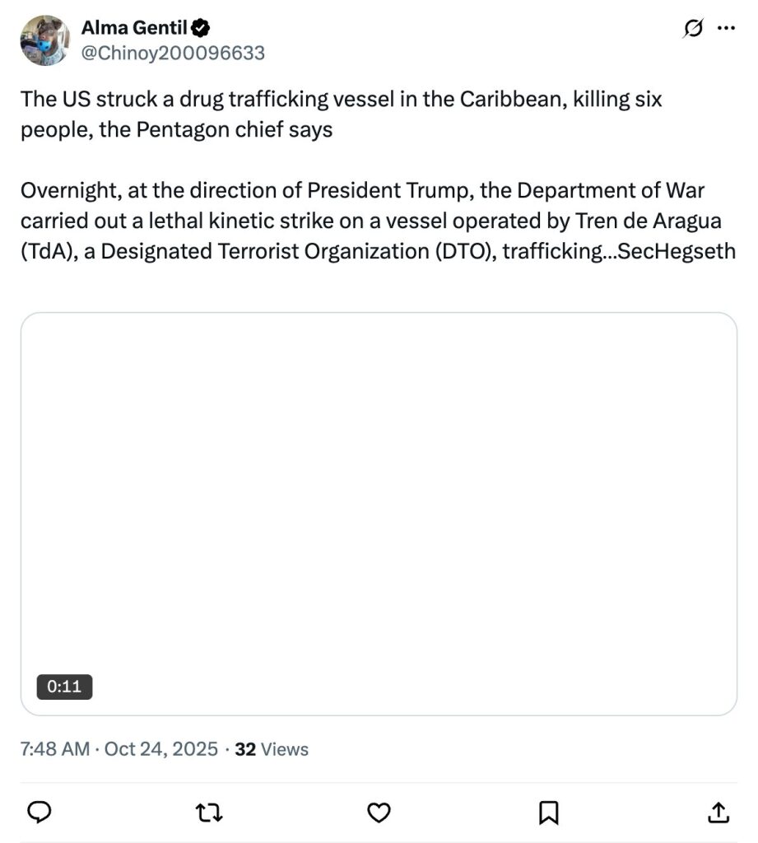Click the Oct 24, 2025 post date
Image resolution: width=758 pixels, height=843 pixels.
[161, 749]
